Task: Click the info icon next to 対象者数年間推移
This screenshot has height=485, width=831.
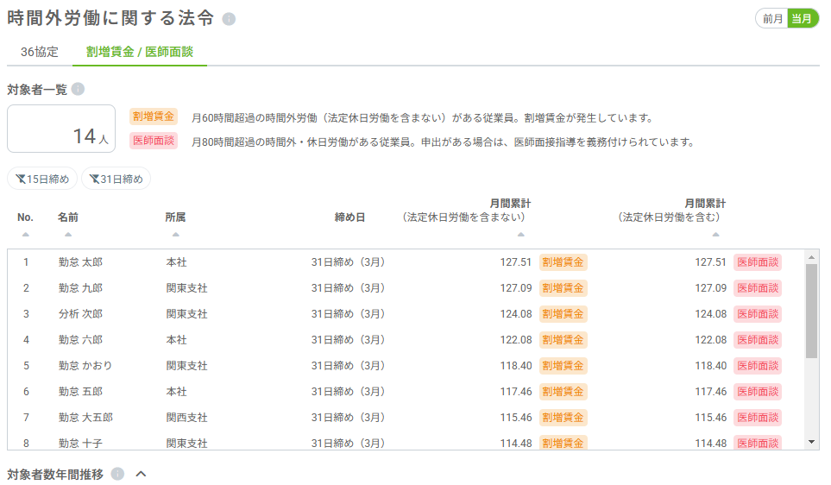Action: 117,474
